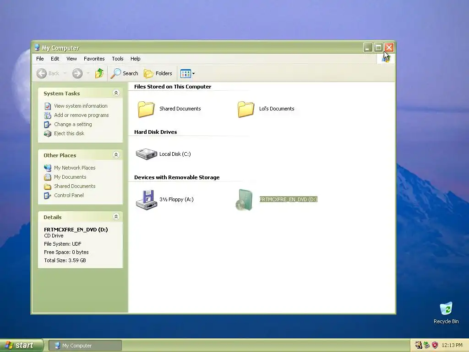
Task: Open the Forward history dropdown arrow
Action: click(x=88, y=73)
